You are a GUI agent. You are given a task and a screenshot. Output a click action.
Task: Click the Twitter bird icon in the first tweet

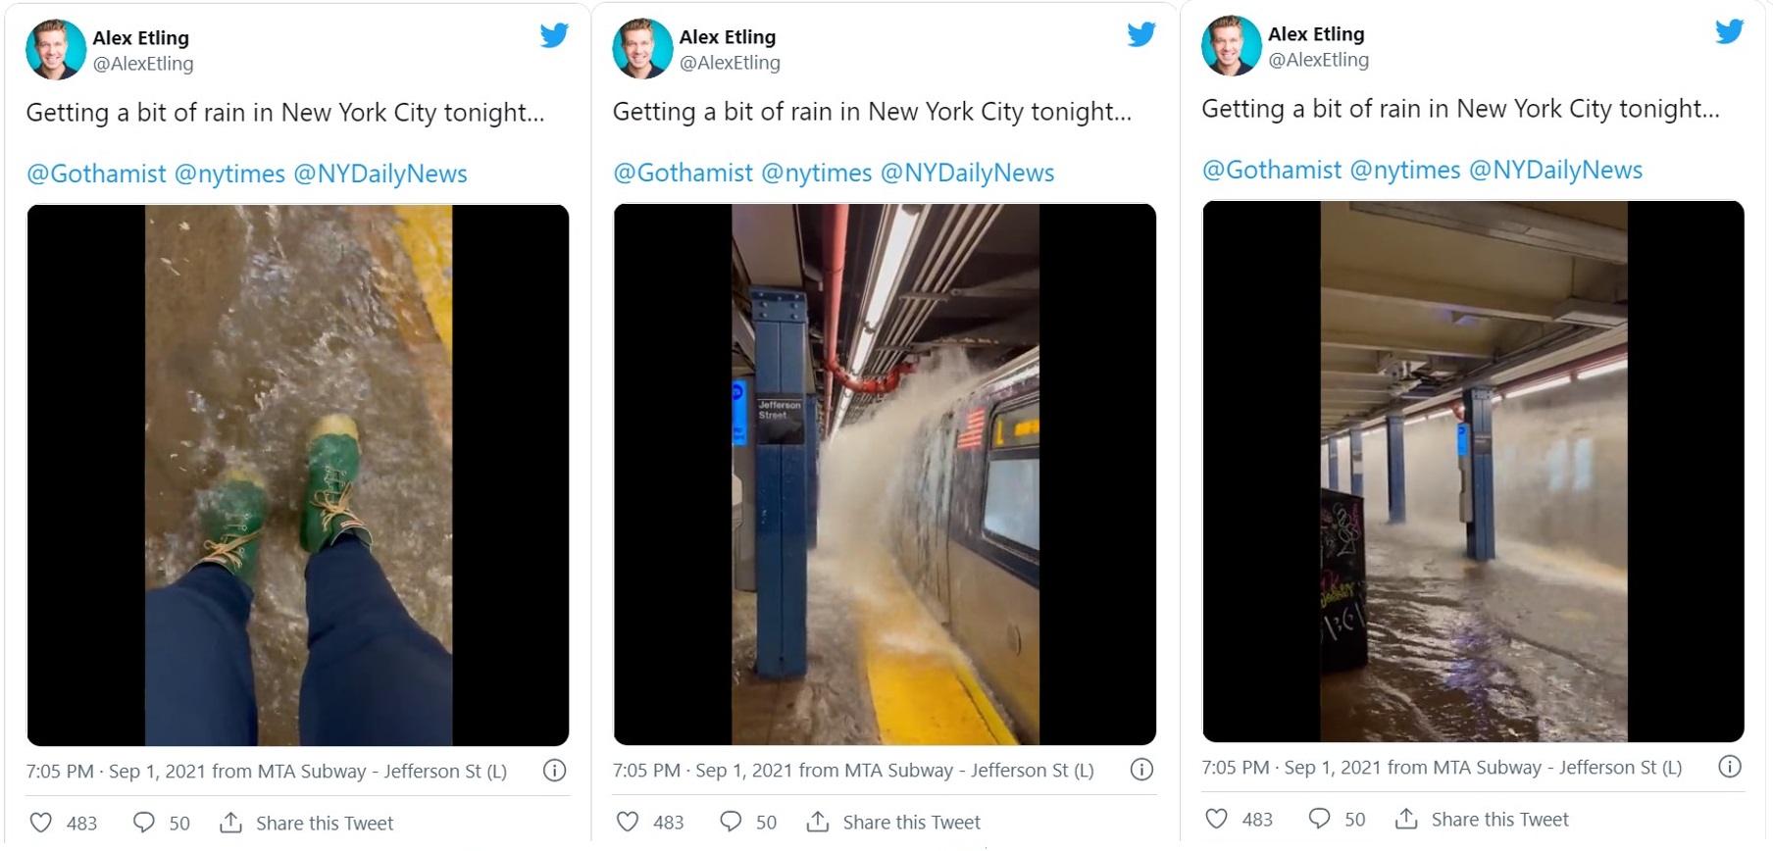[x=554, y=36]
